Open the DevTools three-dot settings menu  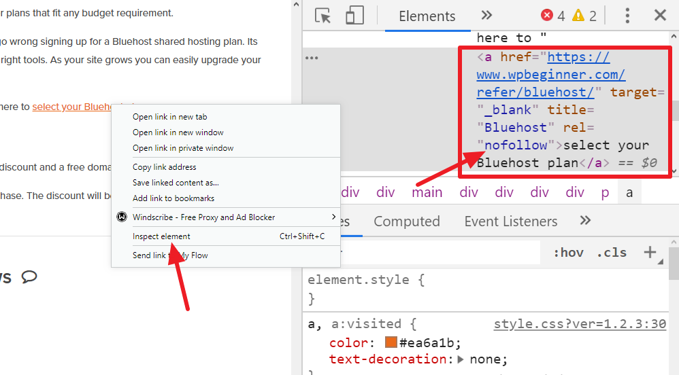pyautogui.click(x=627, y=16)
